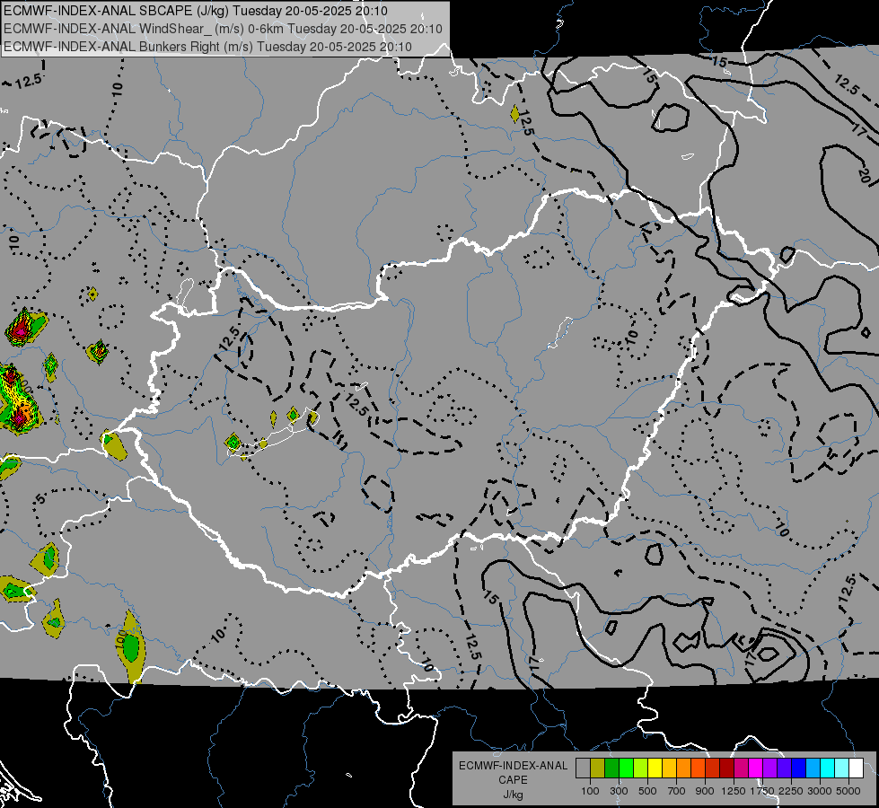Viewport: 879px width, 808px height.
Task: Click the SBCAPE title line
Action: 195,11
